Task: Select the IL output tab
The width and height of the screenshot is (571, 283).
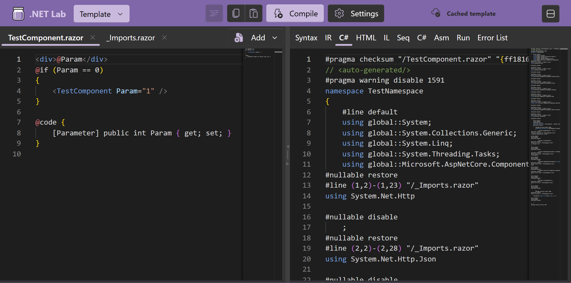Action: [x=386, y=38]
